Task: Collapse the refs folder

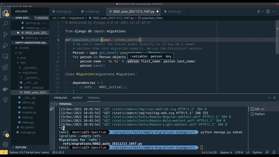Action: [30, 63]
